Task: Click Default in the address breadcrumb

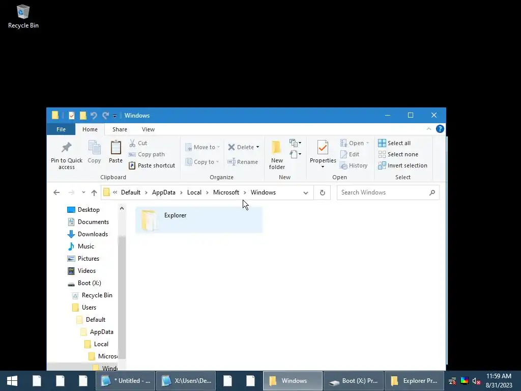Action: (x=131, y=192)
